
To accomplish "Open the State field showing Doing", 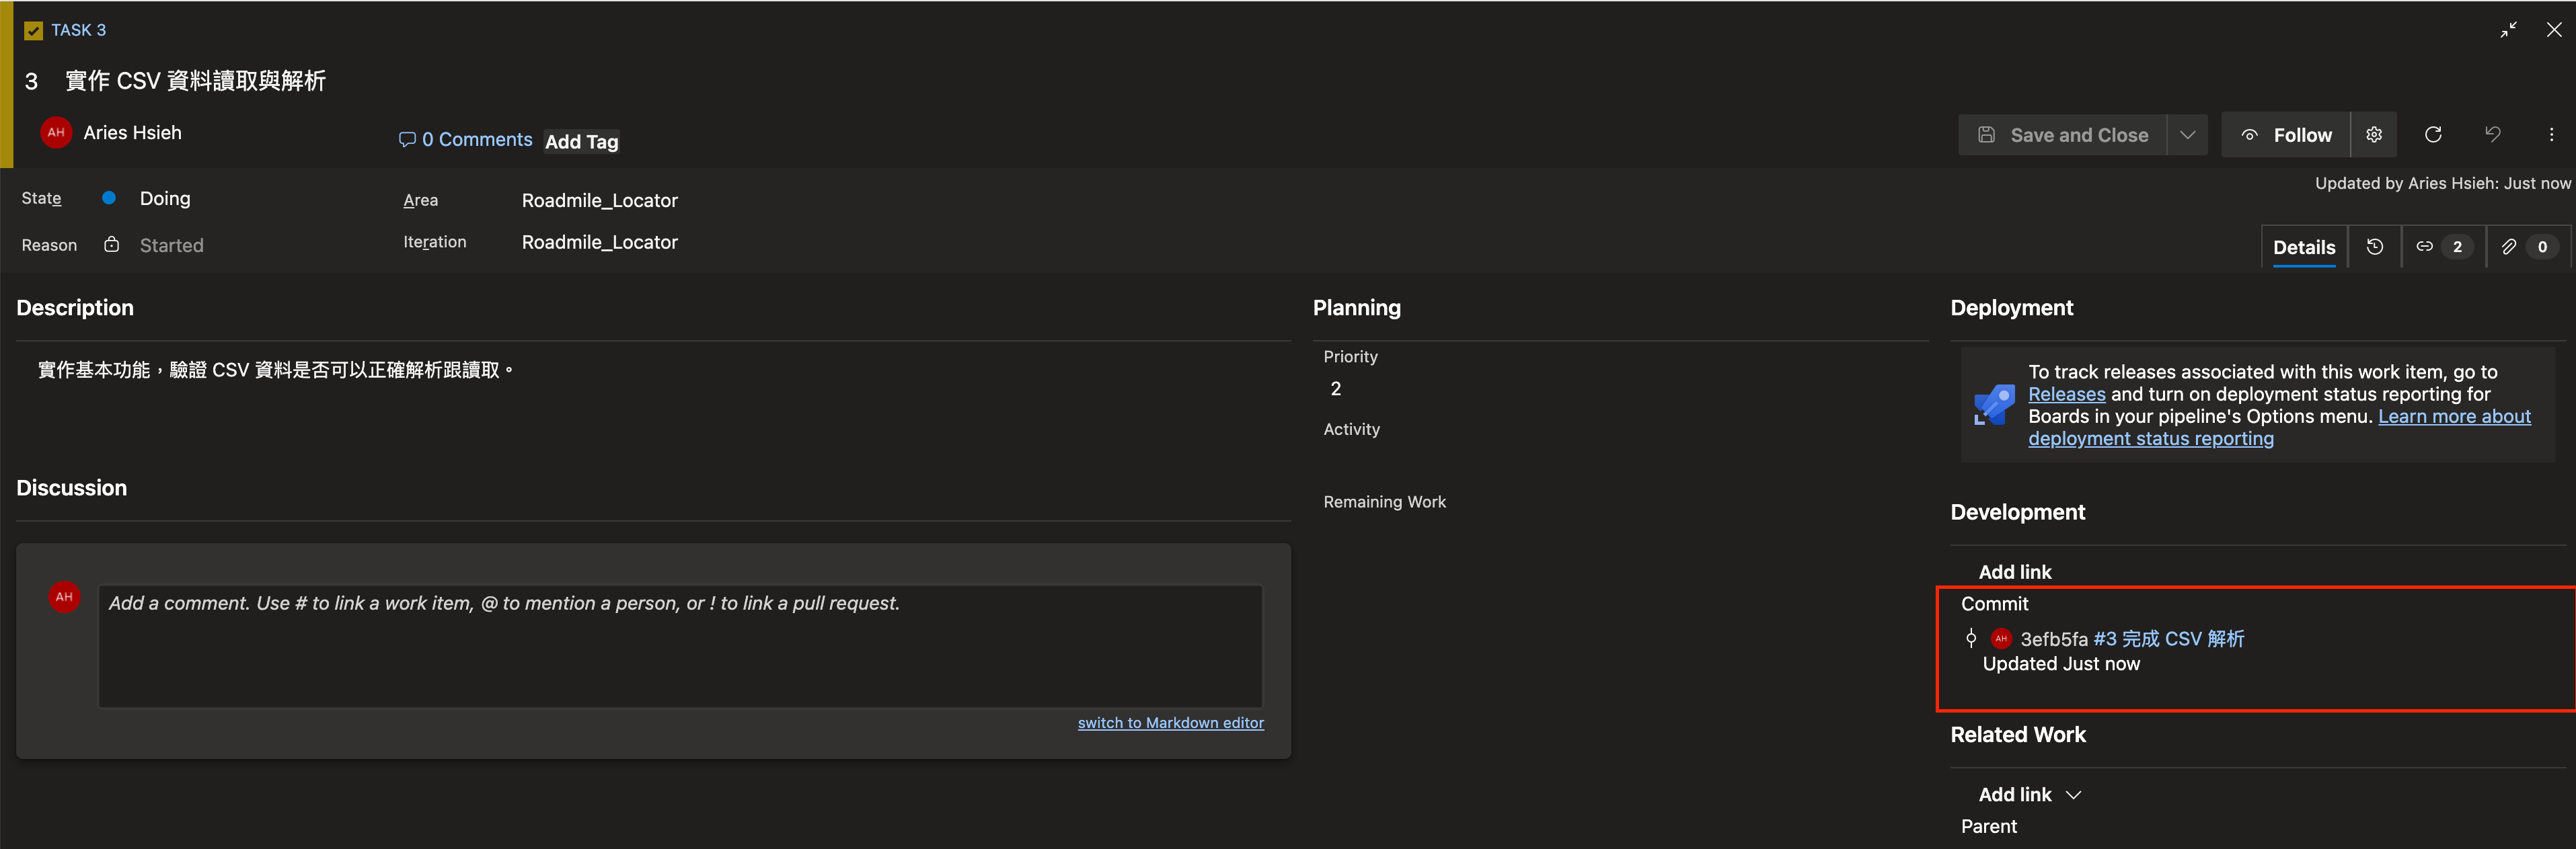I will click(165, 199).
